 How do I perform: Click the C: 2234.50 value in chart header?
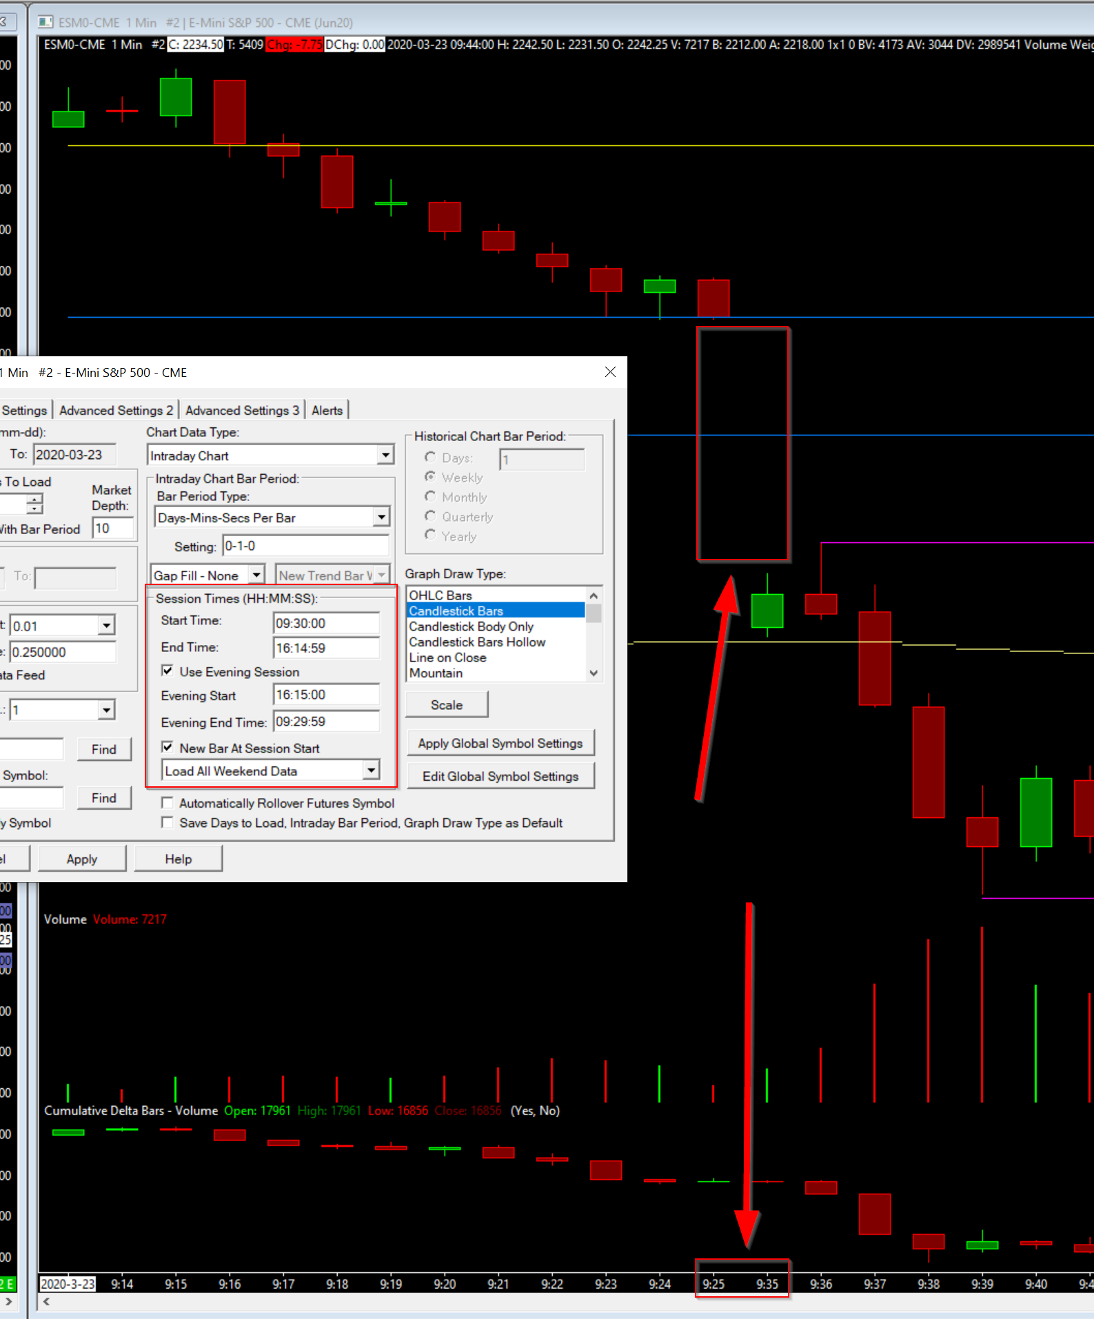[x=196, y=44]
